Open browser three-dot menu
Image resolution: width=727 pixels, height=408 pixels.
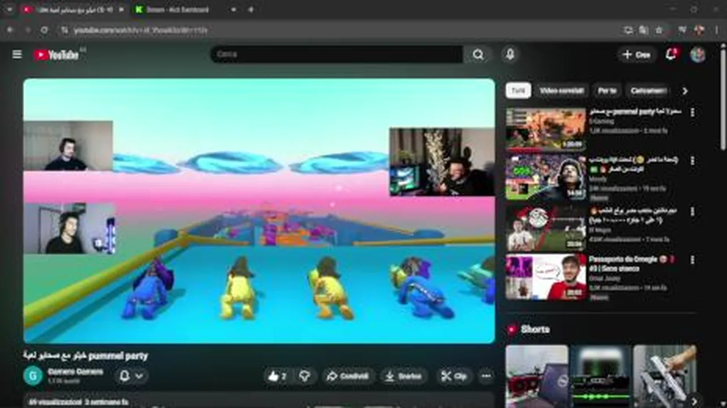pos(716,30)
